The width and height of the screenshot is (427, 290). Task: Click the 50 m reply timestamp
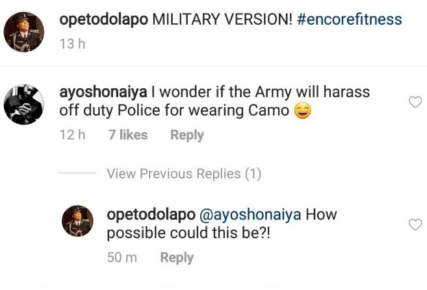coord(122,258)
